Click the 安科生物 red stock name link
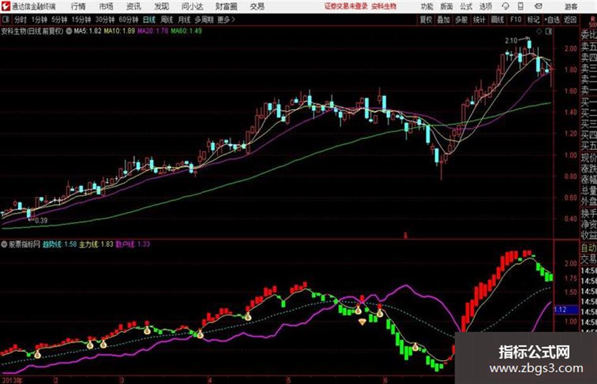The image size is (597, 384). pyautogui.click(x=384, y=6)
